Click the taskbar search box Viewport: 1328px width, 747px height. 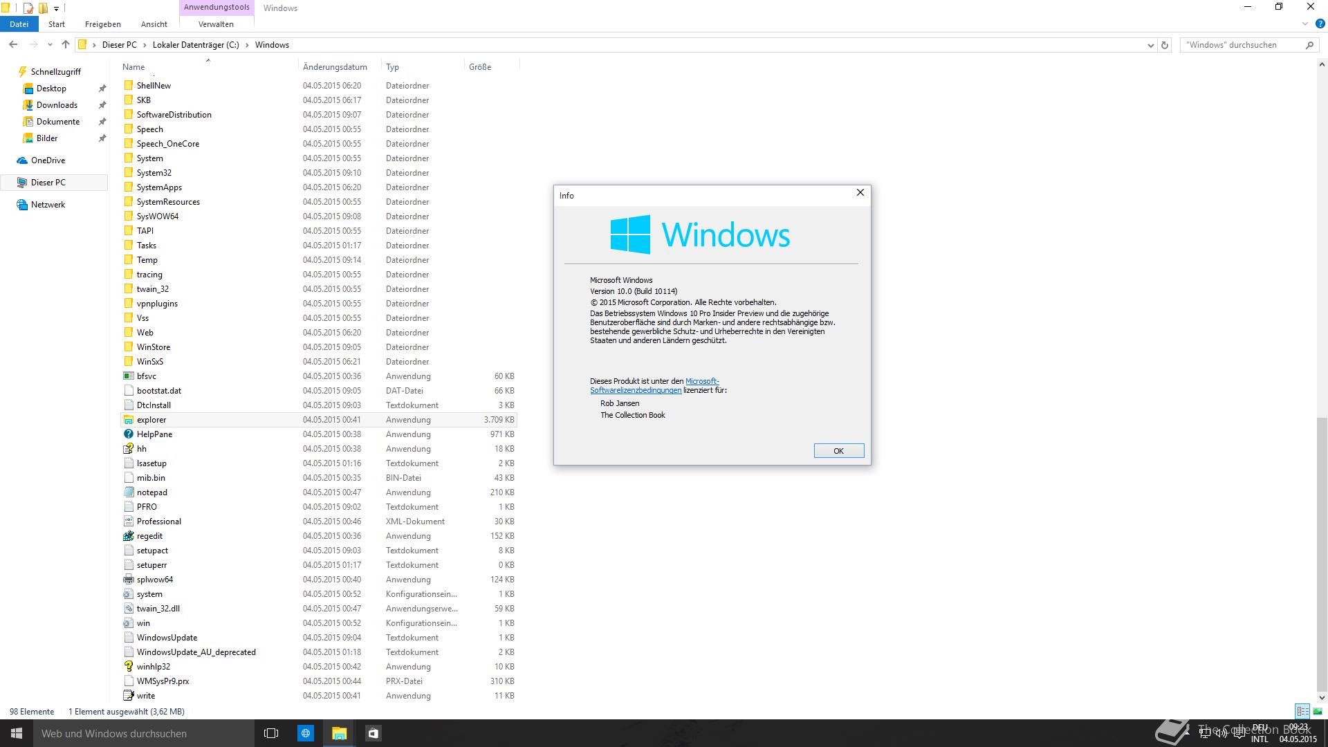[143, 733]
